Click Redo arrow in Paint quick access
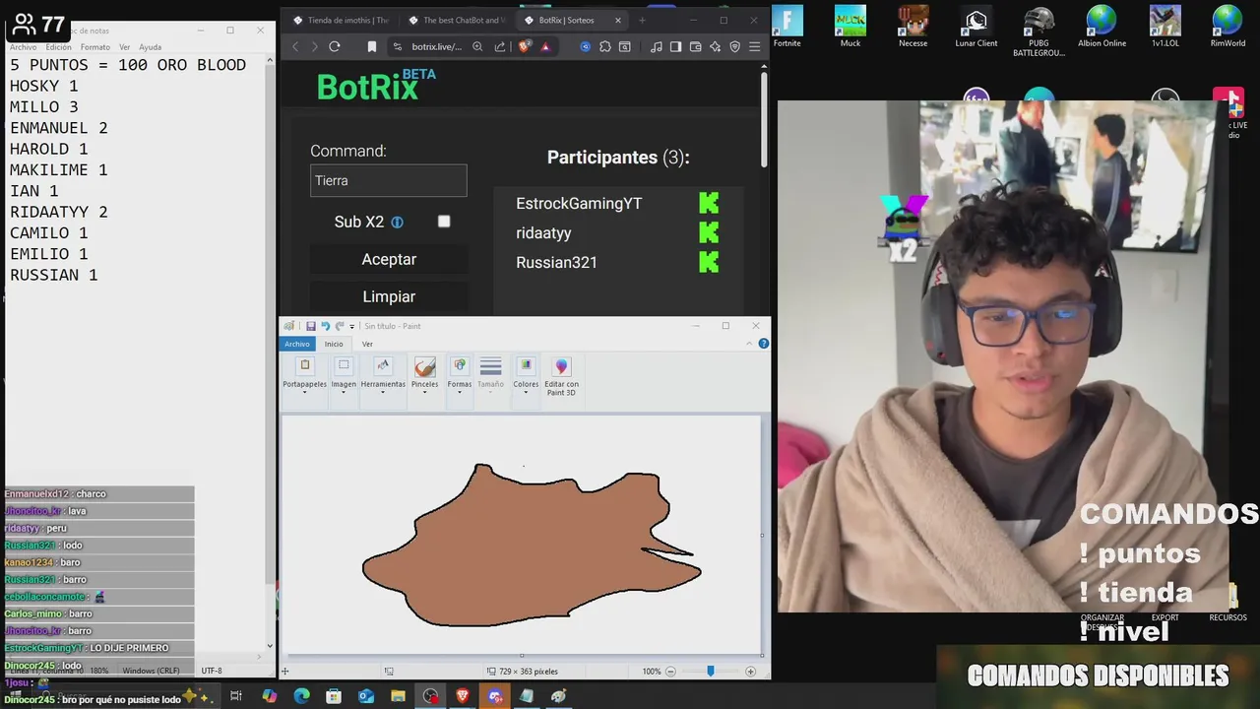The width and height of the screenshot is (1260, 709). click(x=340, y=326)
